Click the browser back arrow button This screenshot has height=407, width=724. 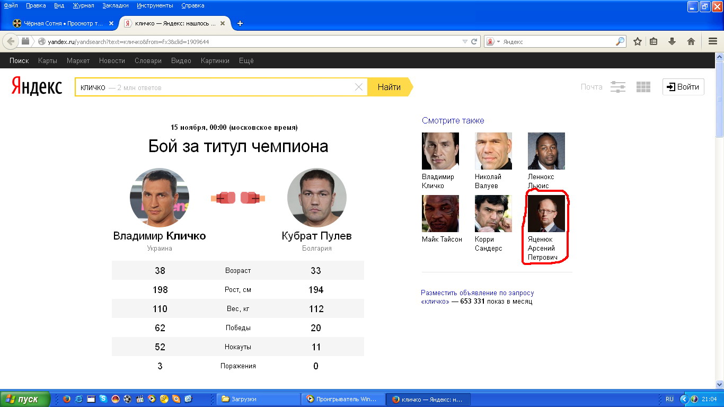tap(11, 41)
